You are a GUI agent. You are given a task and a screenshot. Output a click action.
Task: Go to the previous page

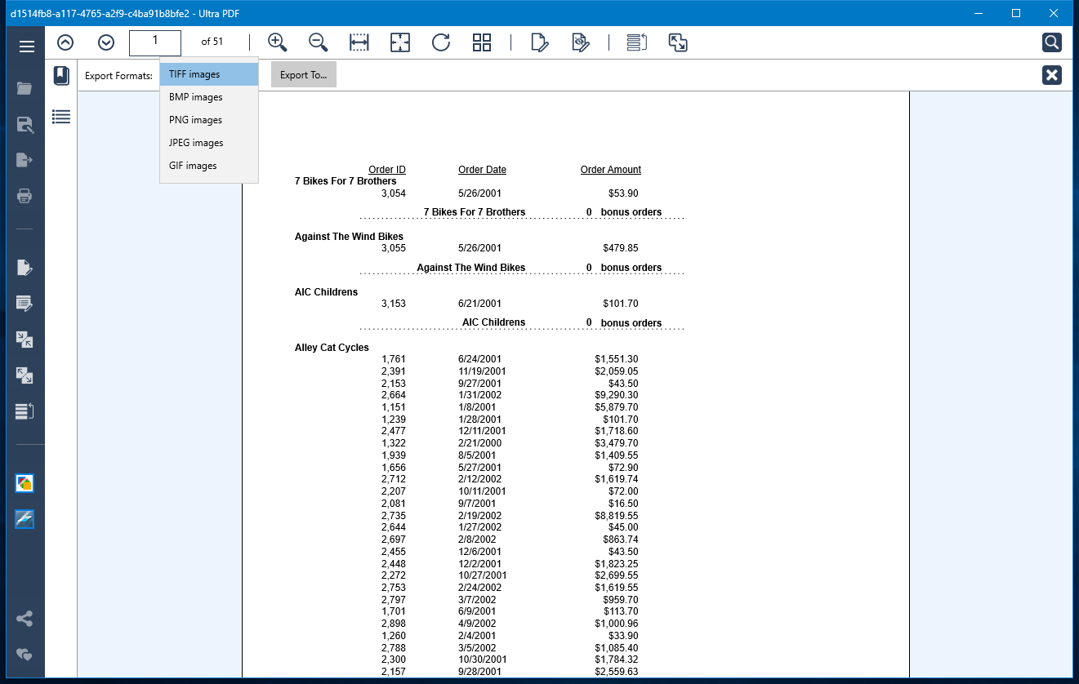pyautogui.click(x=65, y=42)
